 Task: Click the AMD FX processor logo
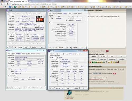40,19
